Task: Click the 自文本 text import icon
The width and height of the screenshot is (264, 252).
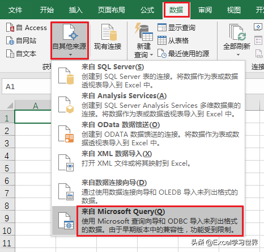Action: pyautogui.click(x=10, y=53)
